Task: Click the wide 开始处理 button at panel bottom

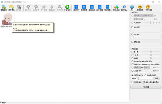Action: tap(146, 87)
